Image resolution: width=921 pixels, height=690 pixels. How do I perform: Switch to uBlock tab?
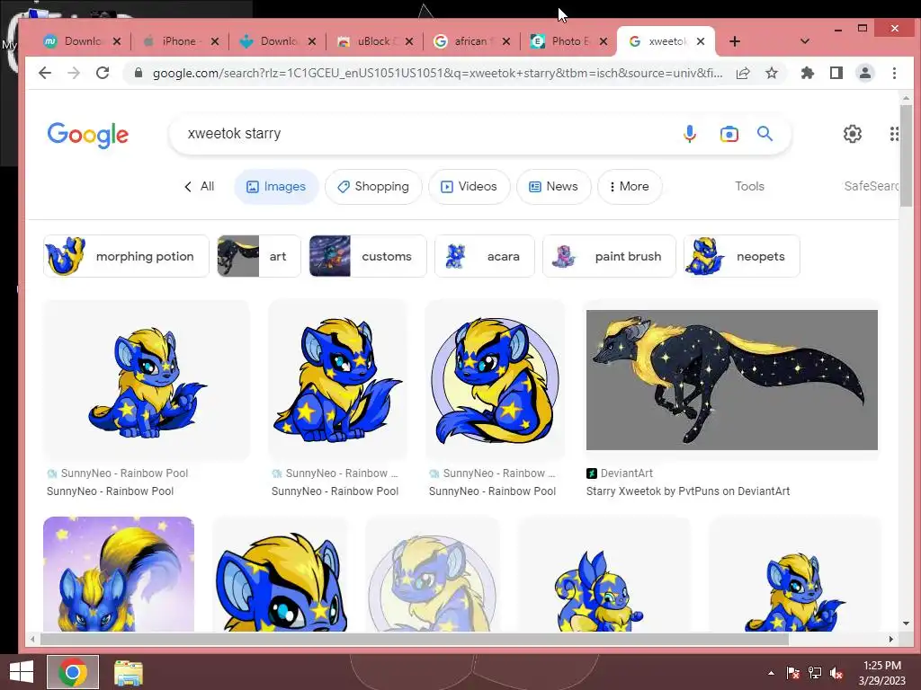tap(368, 41)
